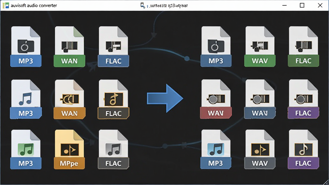Viewport: 329px width, 185px height.
Task: Select the MP3 file with light-blue note tile
Action: [216, 149]
